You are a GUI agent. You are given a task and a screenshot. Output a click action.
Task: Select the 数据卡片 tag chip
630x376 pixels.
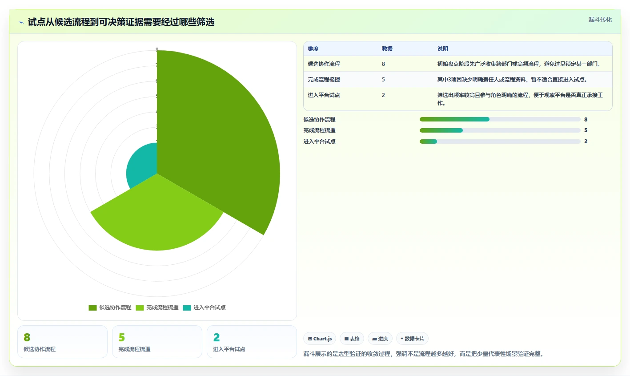point(412,339)
